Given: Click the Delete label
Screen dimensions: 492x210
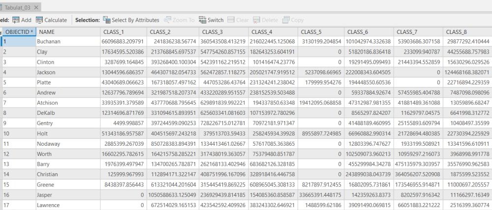Looking at the screenshot, I should [x=270, y=20].
